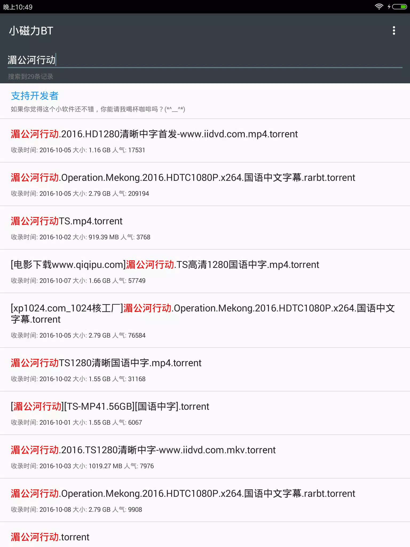
Task: Open the three-dot overflow menu
Action: pyautogui.click(x=394, y=30)
